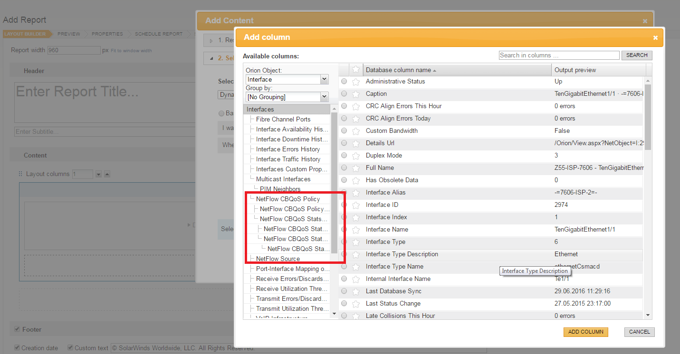
Task: Select NetFlow CBQoS Policy tree item
Action: pyautogui.click(x=288, y=199)
